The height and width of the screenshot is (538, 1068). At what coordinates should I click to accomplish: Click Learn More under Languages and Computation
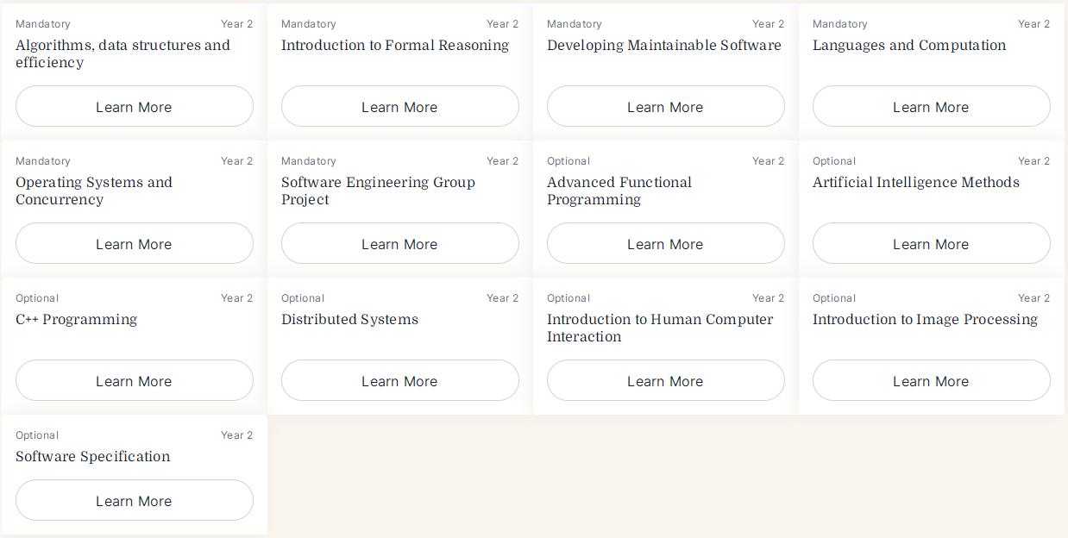(x=932, y=106)
